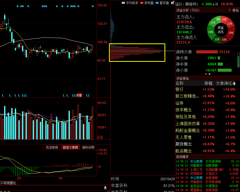Click the 平均成本 gray color swatch

[123, 3]
